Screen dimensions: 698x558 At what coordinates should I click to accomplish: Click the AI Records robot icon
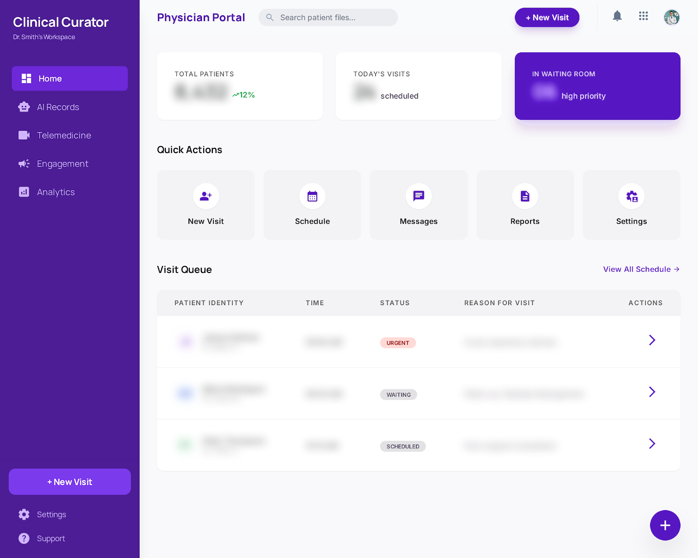24,107
